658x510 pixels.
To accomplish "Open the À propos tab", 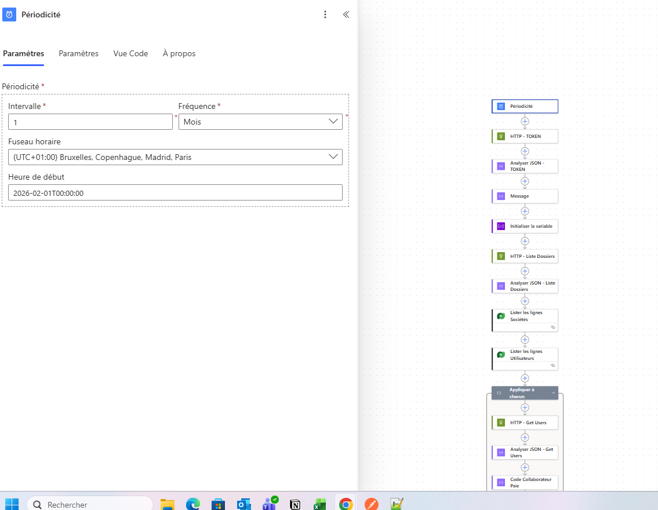I will click(179, 53).
